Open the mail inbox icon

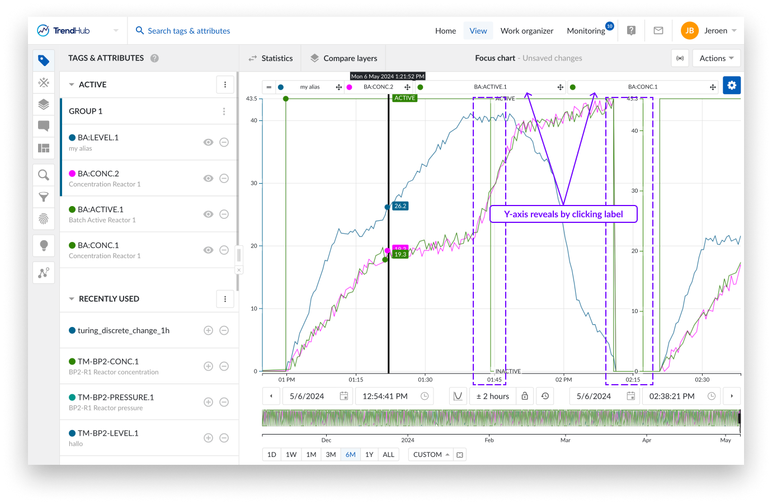[x=658, y=31]
